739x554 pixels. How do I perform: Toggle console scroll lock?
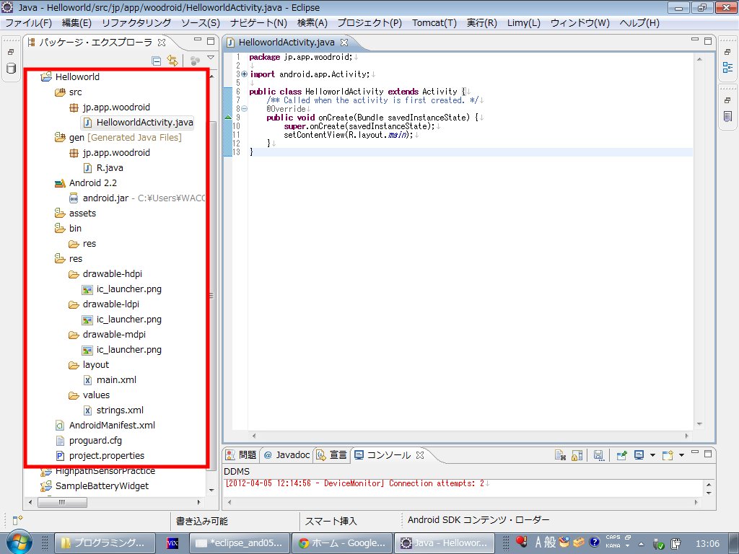(x=577, y=455)
